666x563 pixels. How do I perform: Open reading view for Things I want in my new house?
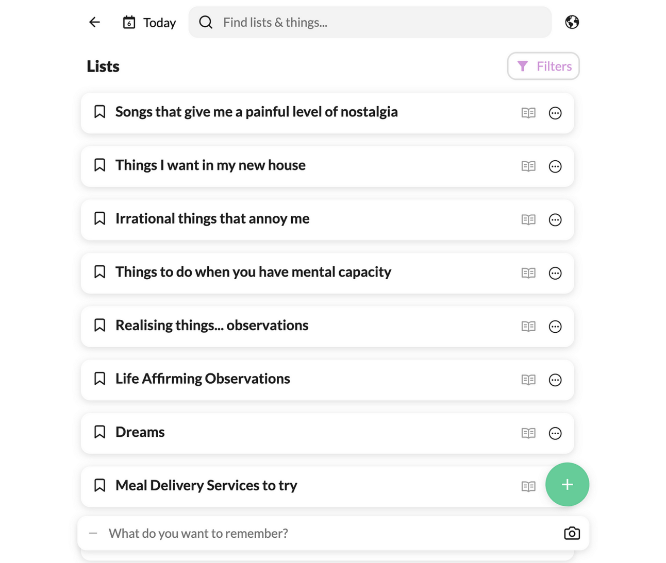[528, 166]
